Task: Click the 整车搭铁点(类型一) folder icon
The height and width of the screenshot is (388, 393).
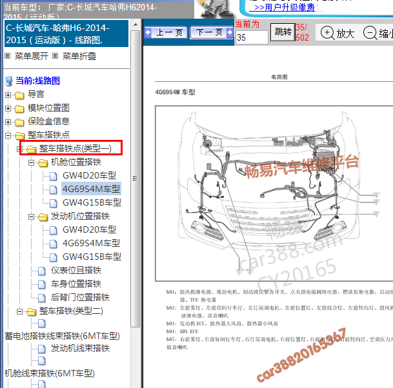Action: click(32, 149)
